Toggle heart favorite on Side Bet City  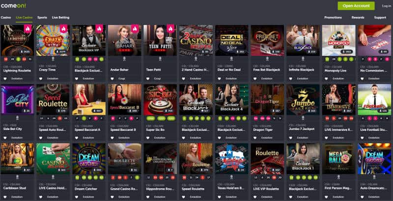click(5, 138)
